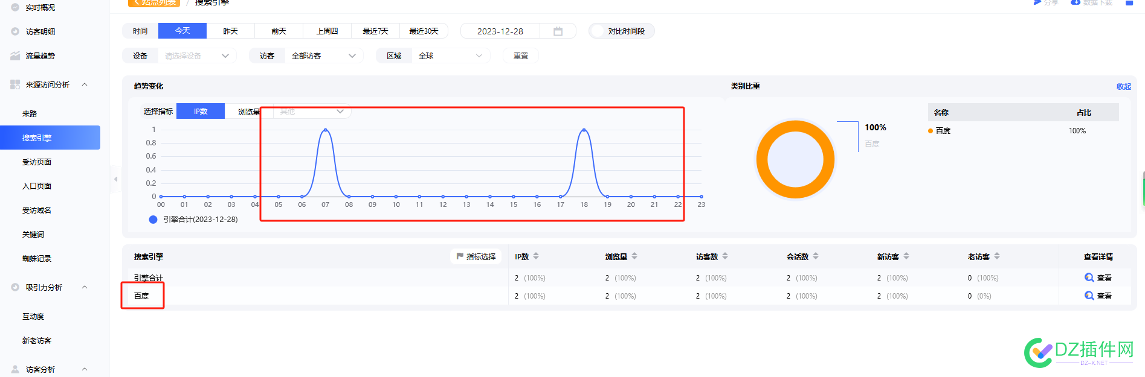Image resolution: width=1145 pixels, height=377 pixels.
Task: Open 访客明细 visitor details in sidebar
Action: 40,32
